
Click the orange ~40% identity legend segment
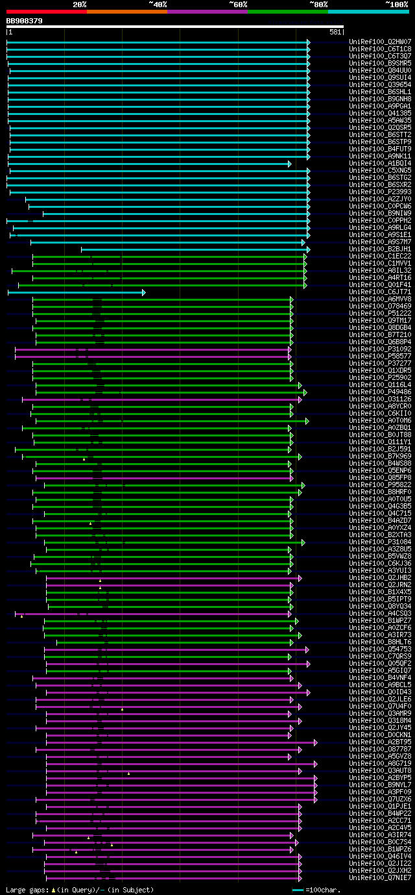click(x=127, y=11)
